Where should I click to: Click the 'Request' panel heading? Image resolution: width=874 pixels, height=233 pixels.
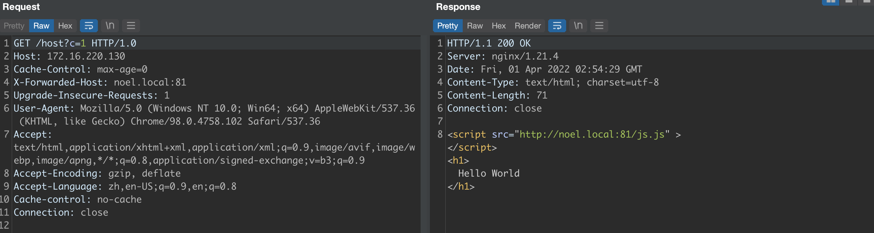pyautogui.click(x=21, y=7)
